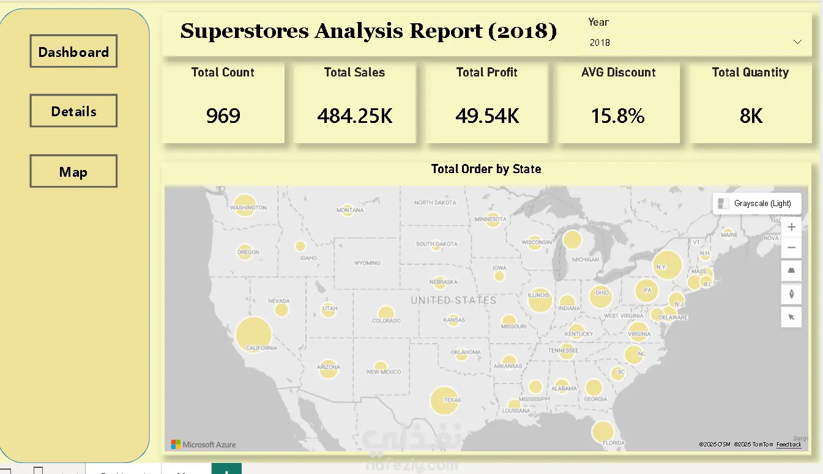Image resolution: width=823 pixels, height=474 pixels.
Task: Click the Feedback link on the map
Action: click(x=789, y=445)
